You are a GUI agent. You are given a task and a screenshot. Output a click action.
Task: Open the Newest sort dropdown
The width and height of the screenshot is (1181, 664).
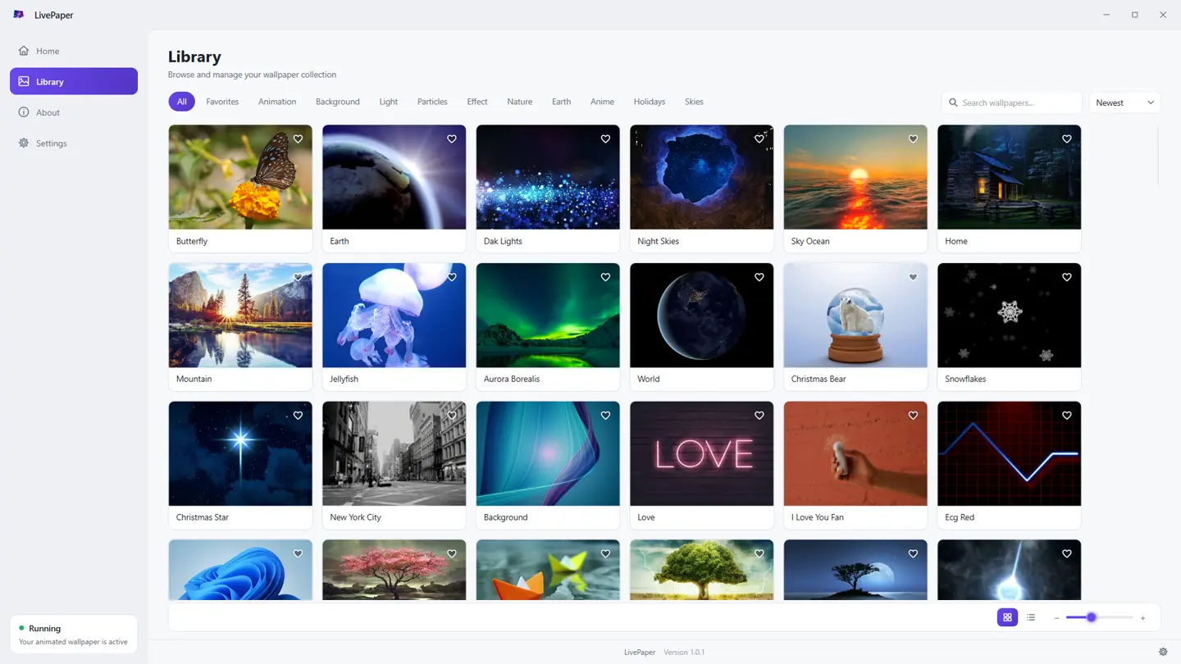pyautogui.click(x=1124, y=102)
